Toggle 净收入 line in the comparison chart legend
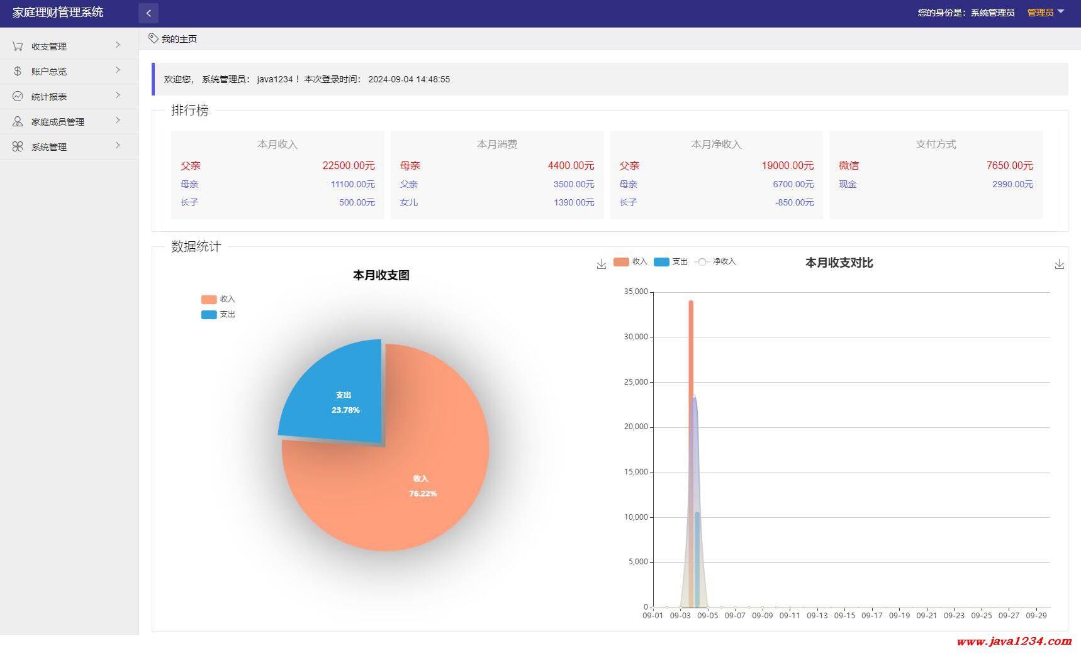The width and height of the screenshot is (1081, 656). pos(715,261)
